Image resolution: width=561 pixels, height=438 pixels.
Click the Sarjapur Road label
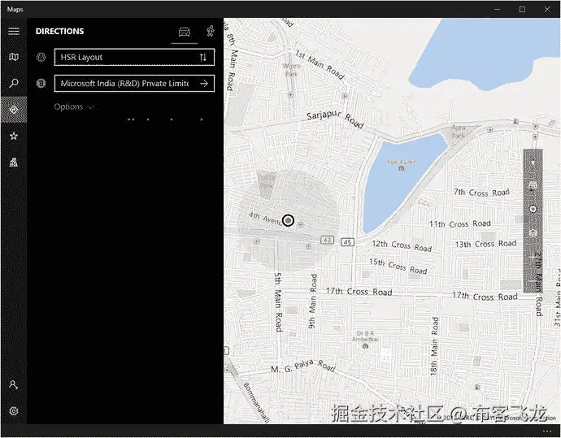[x=335, y=119]
